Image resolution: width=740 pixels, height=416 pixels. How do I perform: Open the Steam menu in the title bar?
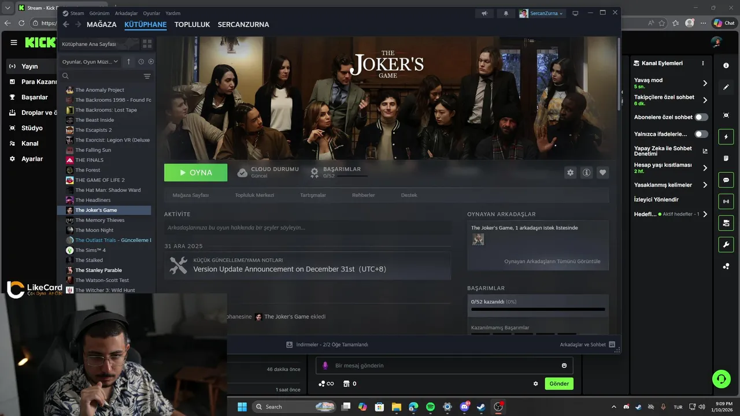(73, 13)
